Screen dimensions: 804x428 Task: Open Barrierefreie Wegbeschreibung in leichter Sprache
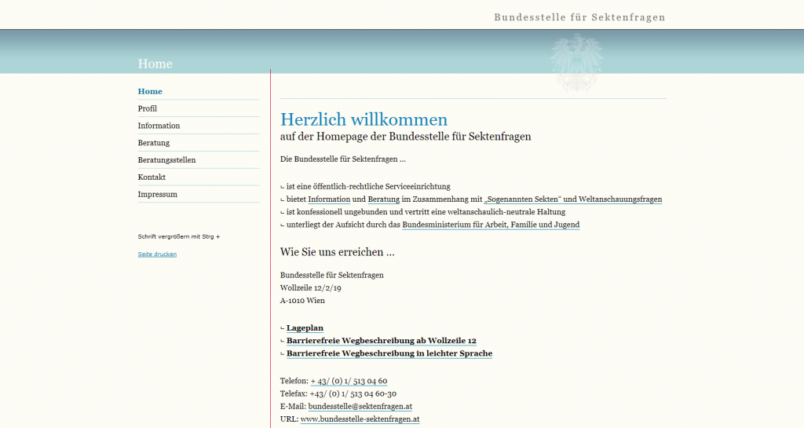tap(389, 353)
